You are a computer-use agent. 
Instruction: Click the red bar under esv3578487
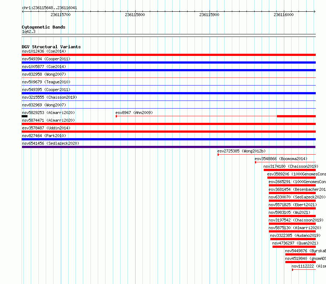[x=168, y=132]
